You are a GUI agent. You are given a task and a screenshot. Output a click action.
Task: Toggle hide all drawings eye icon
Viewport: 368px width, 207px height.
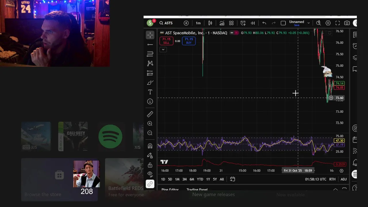[150, 174]
